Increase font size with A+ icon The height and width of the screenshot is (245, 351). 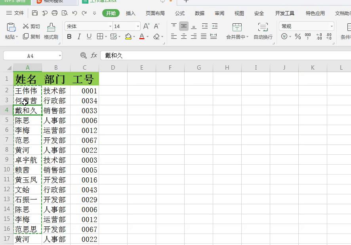[147, 26]
